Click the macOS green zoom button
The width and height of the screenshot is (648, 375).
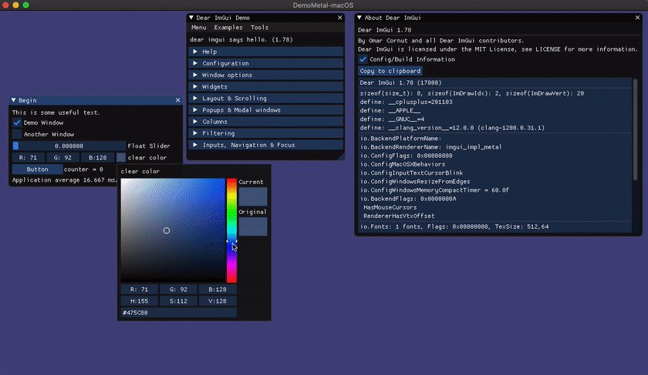[x=25, y=5]
